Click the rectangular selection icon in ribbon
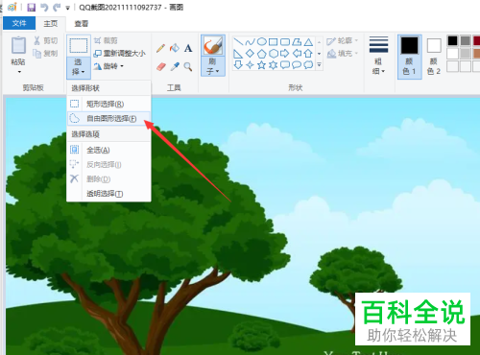The image size is (480, 355). (79, 46)
